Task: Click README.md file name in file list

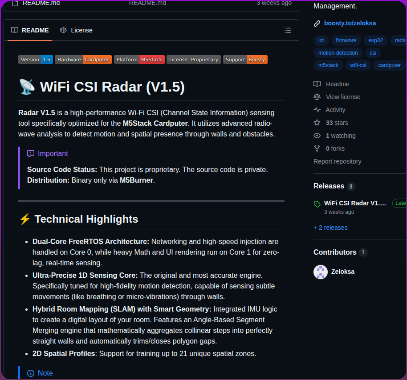Action: tap(41, 3)
